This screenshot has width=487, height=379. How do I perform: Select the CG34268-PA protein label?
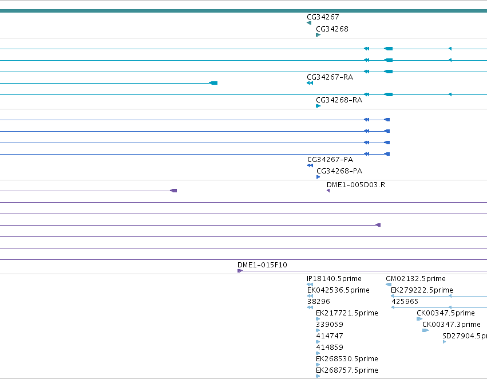[x=339, y=171]
